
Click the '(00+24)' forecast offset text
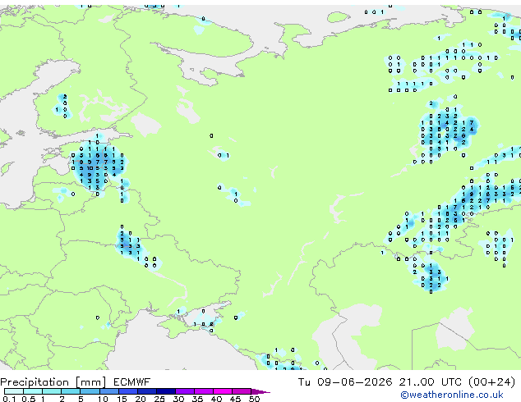click(x=491, y=382)
